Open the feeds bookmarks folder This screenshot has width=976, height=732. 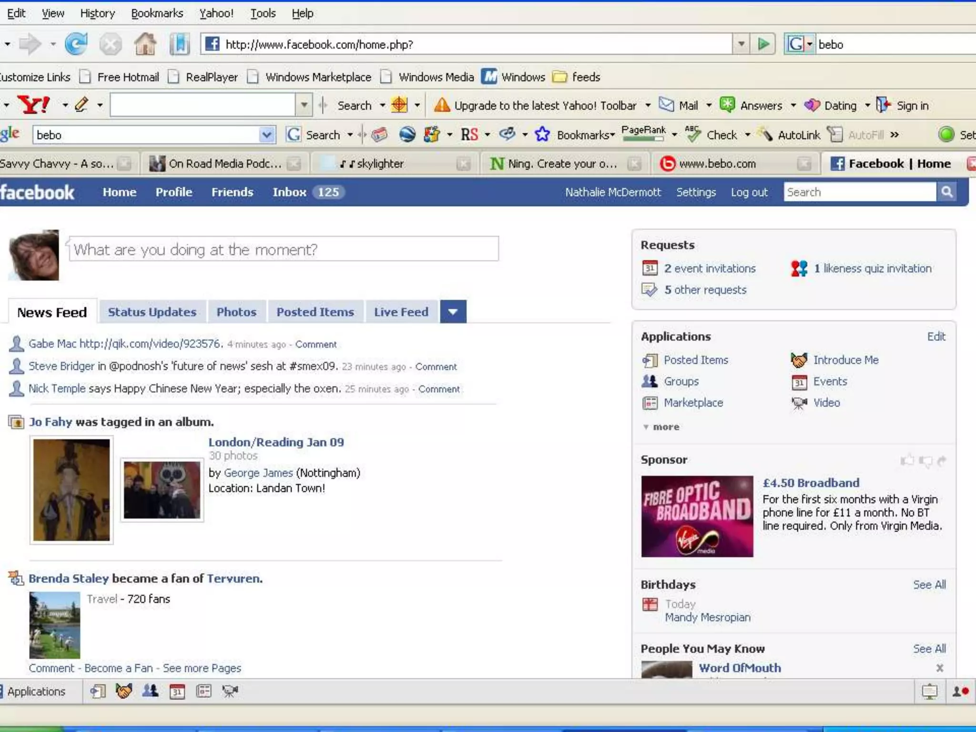[x=577, y=77]
